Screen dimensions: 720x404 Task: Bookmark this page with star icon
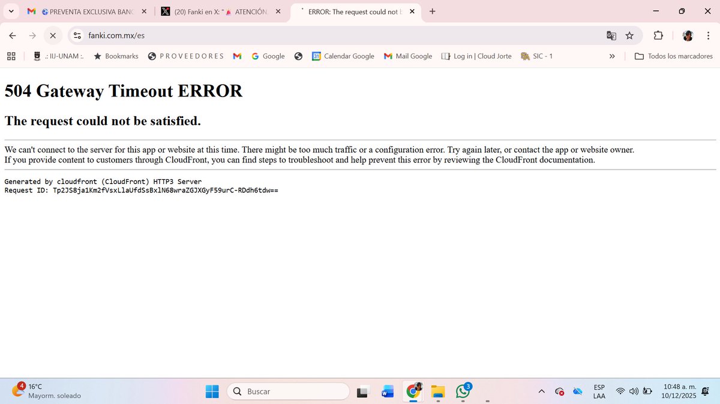point(629,36)
